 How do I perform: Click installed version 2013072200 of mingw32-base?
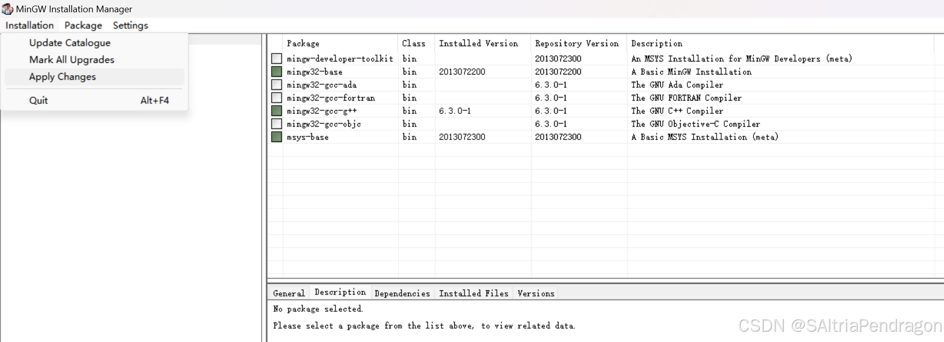462,72
